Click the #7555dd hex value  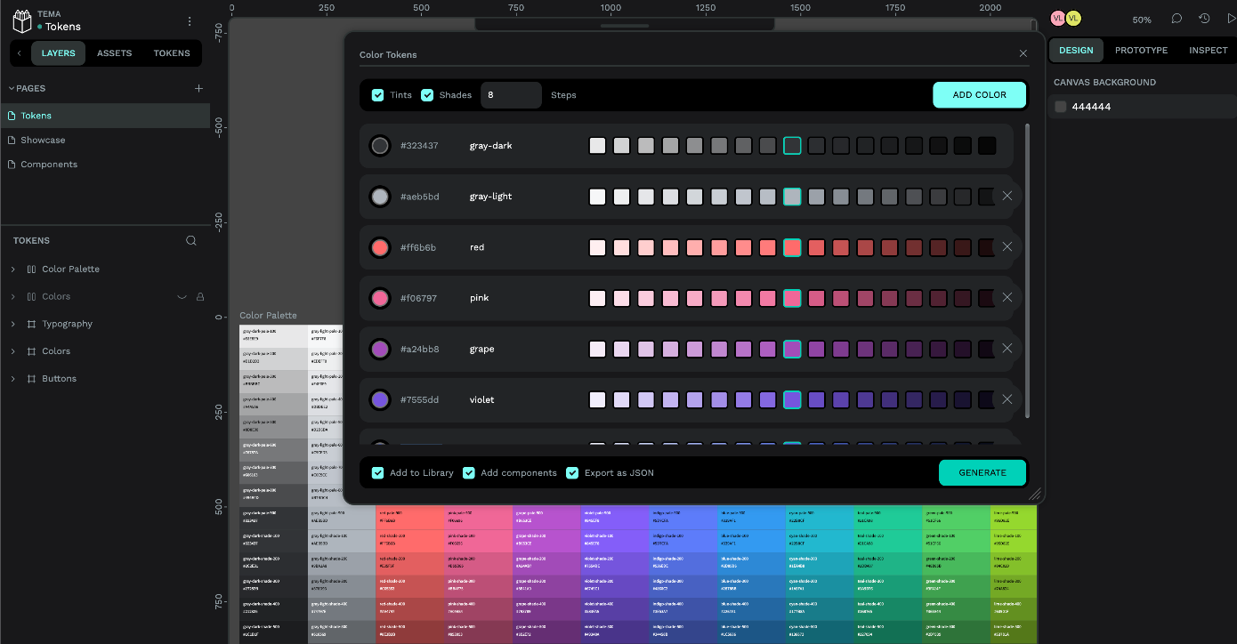pyautogui.click(x=419, y=400)
